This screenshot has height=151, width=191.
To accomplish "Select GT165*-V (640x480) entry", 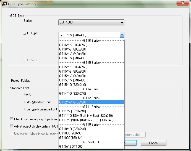I will pyautogui.click(x=72, y=58).
